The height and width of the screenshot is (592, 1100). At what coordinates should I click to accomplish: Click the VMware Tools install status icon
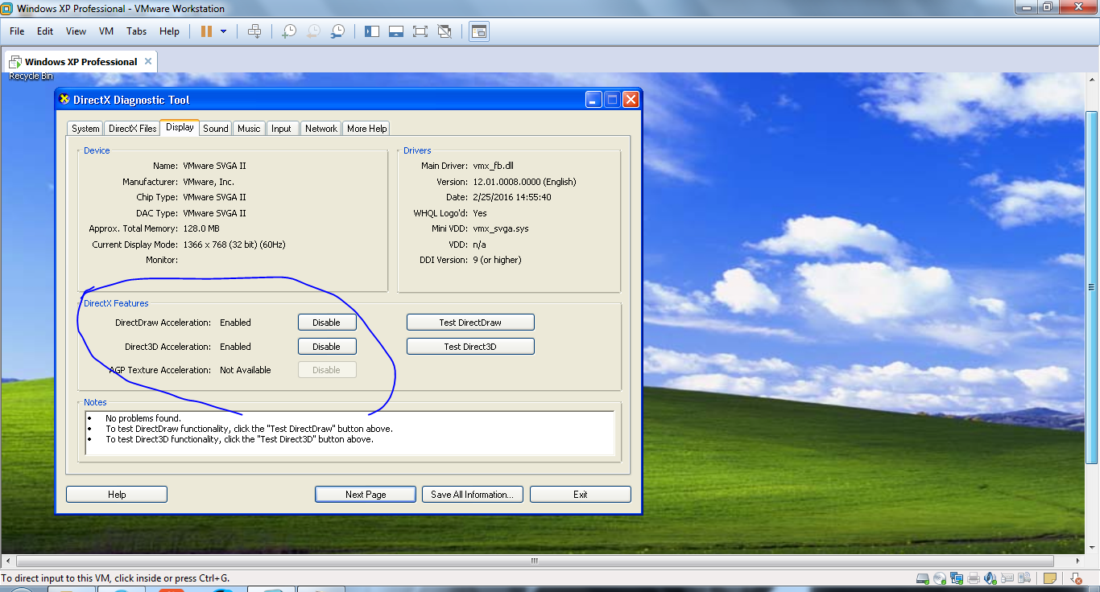click(x=1076, y=578)
